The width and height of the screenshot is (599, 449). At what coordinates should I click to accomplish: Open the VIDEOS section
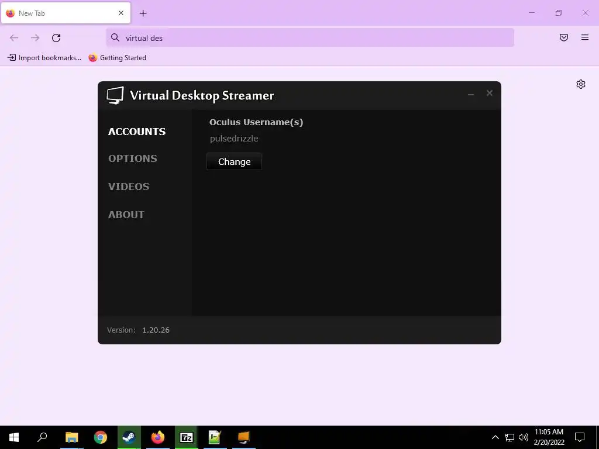129,186
